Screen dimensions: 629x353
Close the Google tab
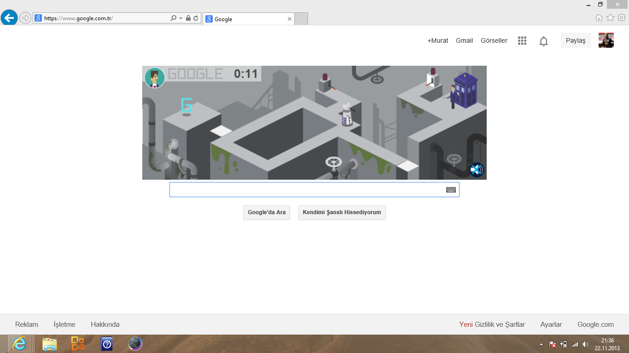pyautogui.click(x=289, y=19)
